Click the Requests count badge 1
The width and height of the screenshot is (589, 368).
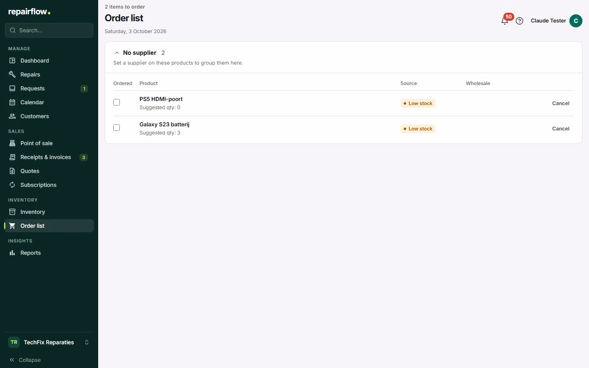84,89
